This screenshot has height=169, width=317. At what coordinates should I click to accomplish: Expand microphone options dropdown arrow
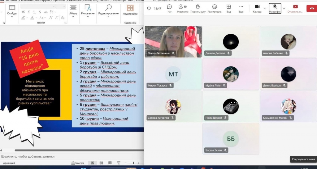point(284,9)
